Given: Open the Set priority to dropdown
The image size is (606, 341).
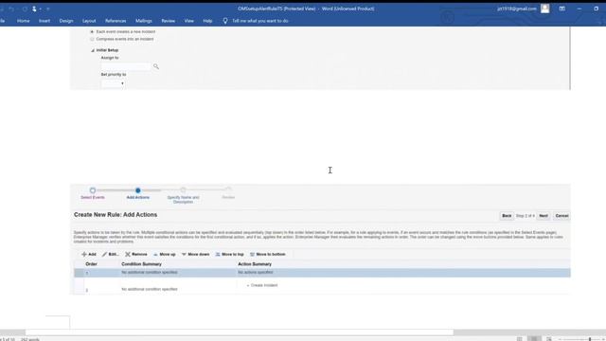Looking at the screenshot, I should click(113, 83).
